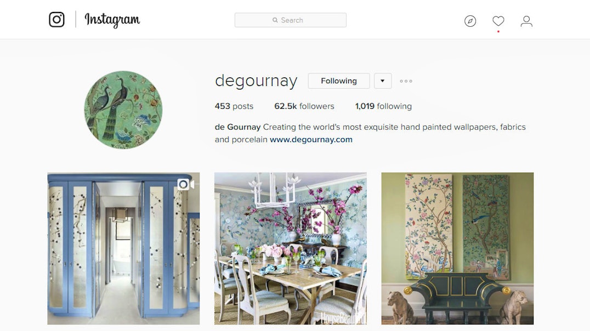Screen dimensions: 590x331
Task: Open the Explore compass icon
Action: pos(470,21)
